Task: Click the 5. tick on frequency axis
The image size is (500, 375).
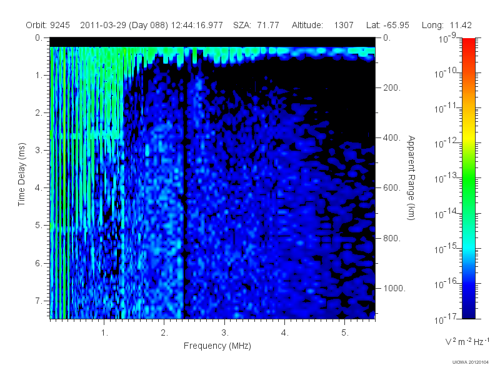Action: click(345, 333)
